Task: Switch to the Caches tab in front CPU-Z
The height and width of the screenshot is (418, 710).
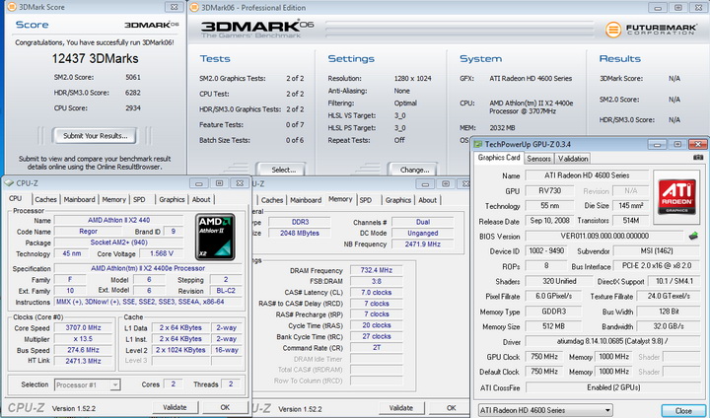Action: coord(45,199)
